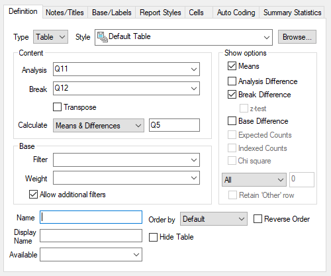Click the Display Name field
Image resolution: width=331 pixels, height=276 pixels.
[91, 236]
